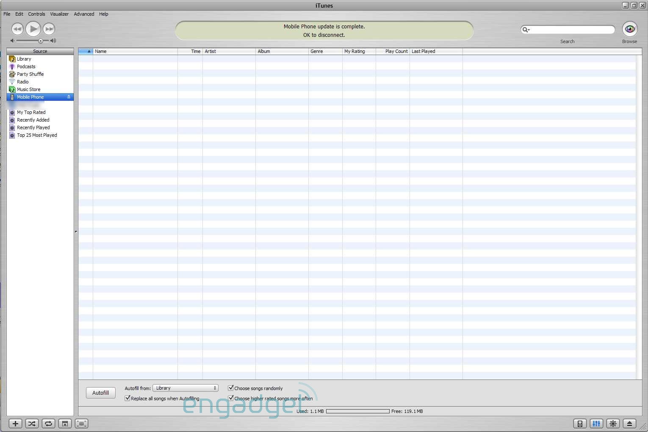The image size is (648, 432).
Task: Select Podcasts in the Source list
Action: coord(40,66)
